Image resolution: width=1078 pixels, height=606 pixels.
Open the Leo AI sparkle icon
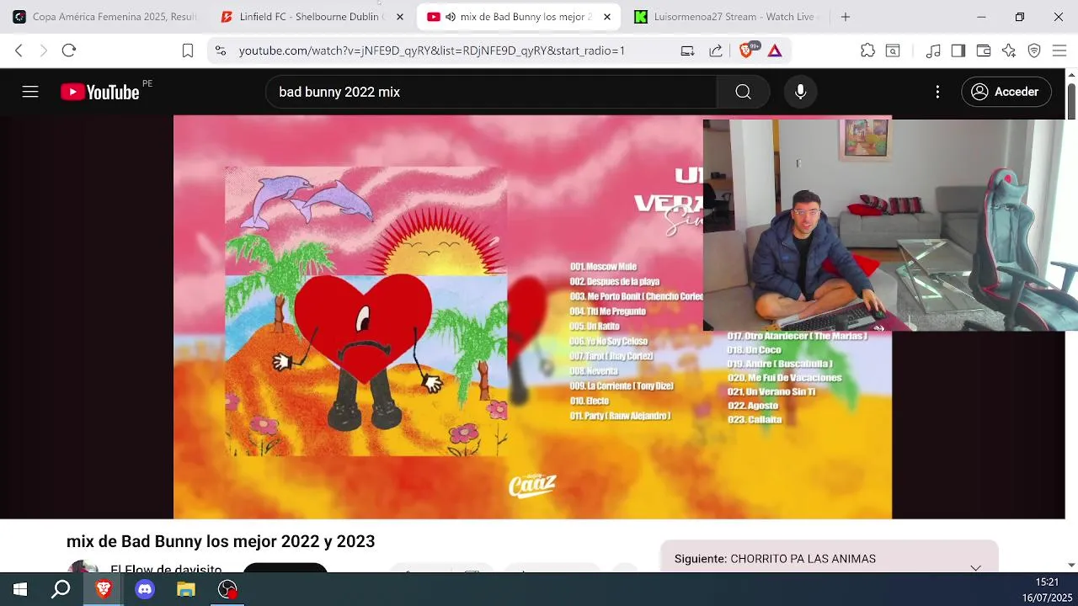pos(1009,50)
